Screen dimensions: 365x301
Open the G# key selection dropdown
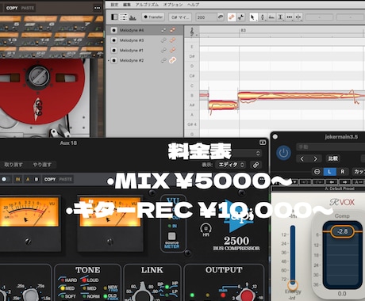(x=180, y=17)
